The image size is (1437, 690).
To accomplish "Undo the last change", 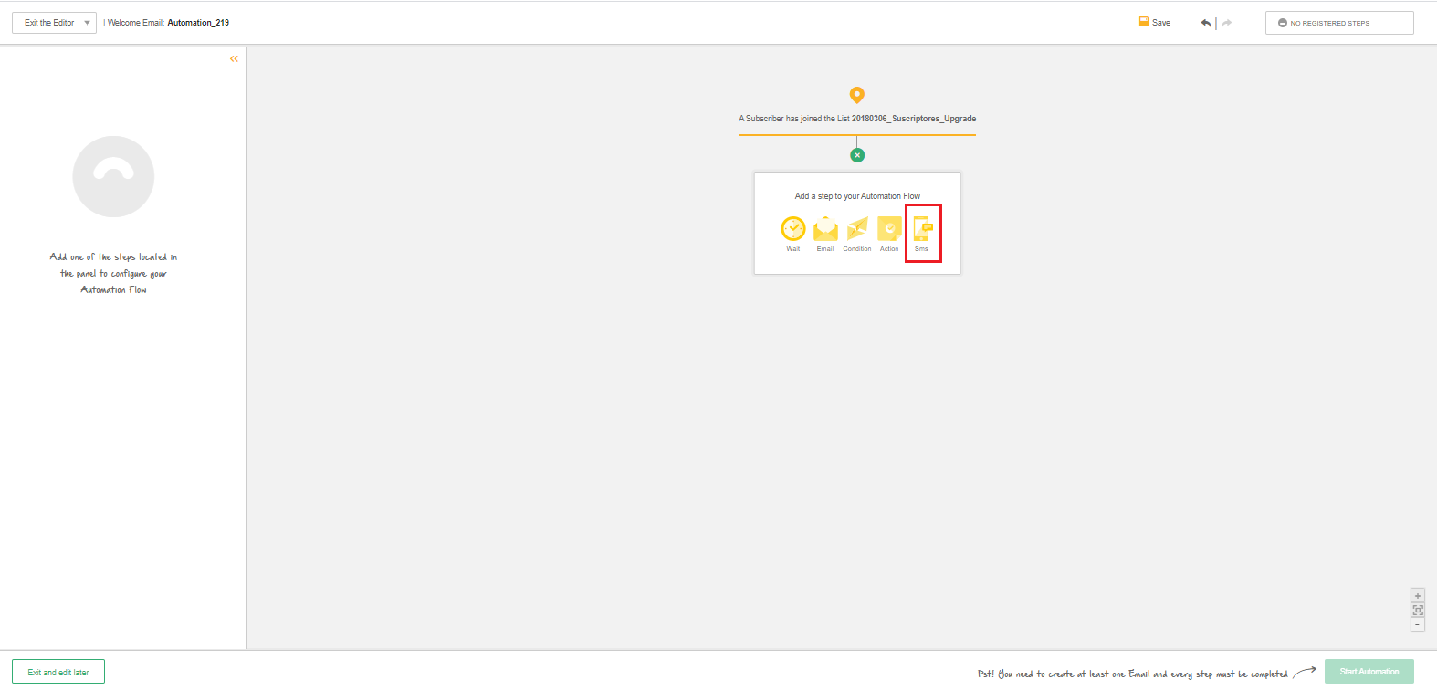I will pyautogui.click(x=1206, y=23).
